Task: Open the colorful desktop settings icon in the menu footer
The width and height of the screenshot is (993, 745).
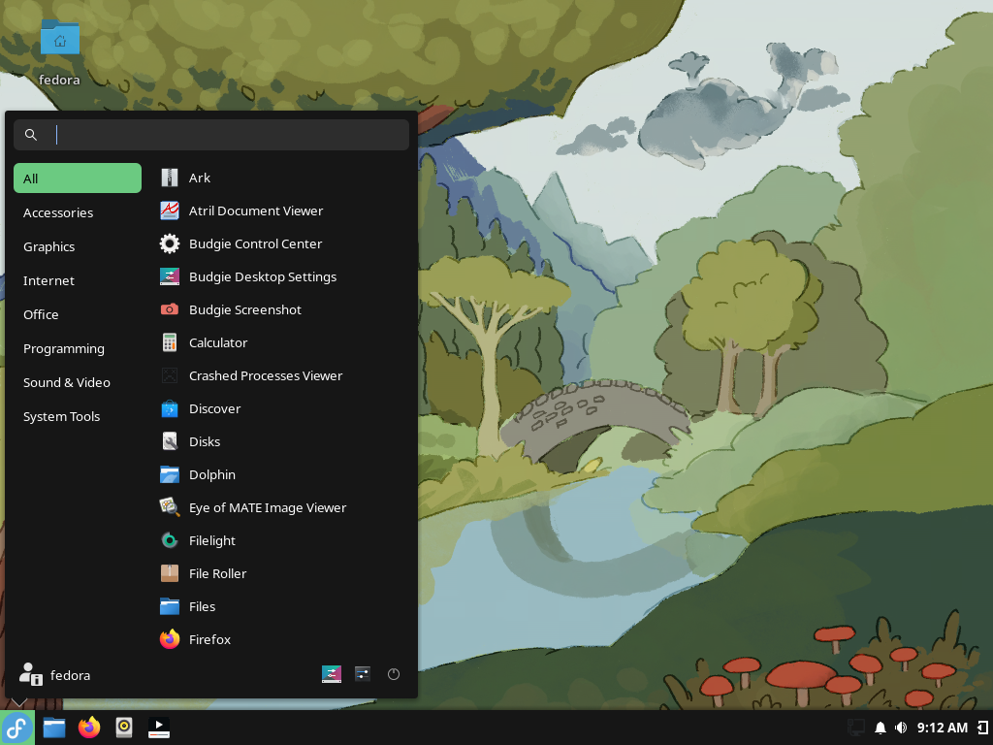Action: point(332,674)
